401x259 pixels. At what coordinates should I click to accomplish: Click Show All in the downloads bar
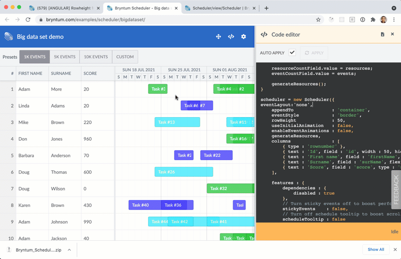click(375, 249)
